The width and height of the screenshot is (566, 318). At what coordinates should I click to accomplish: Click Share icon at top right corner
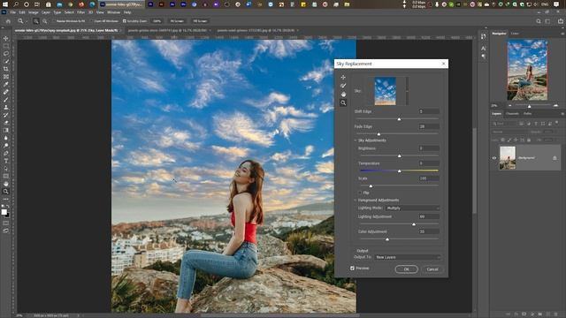[x=560, y=21]
